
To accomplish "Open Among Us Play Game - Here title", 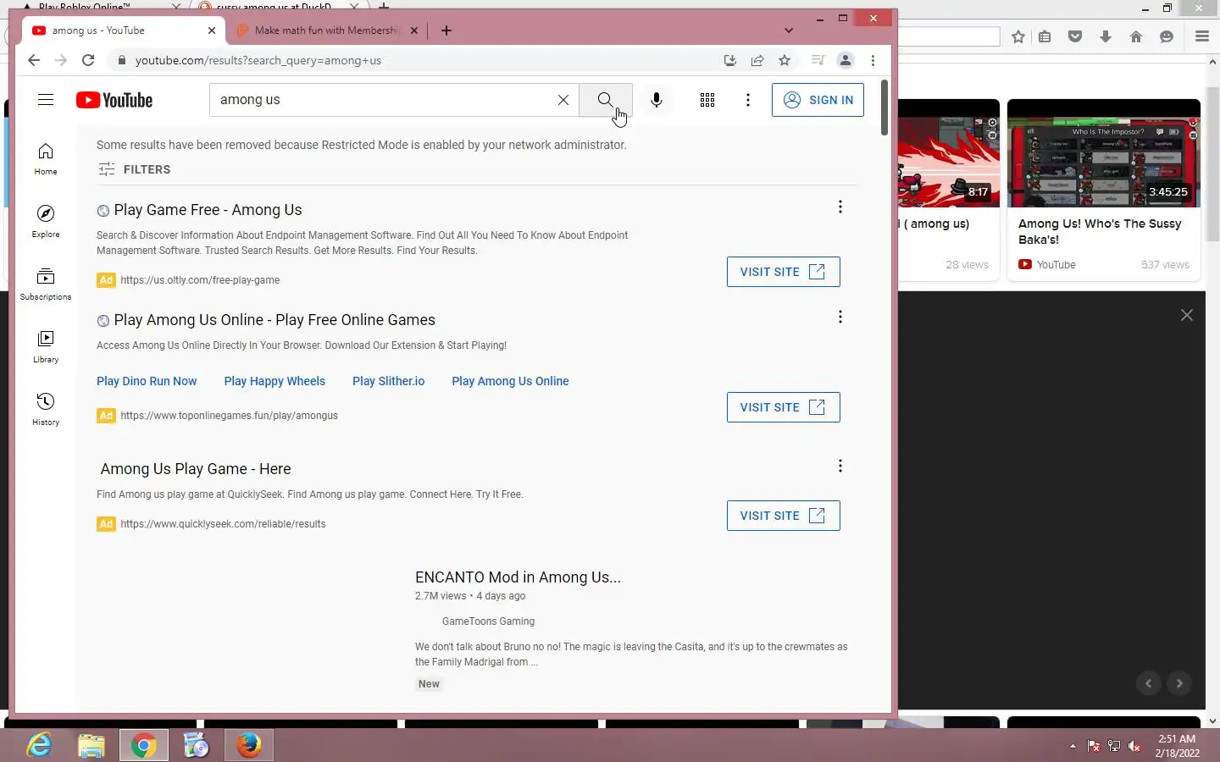I will pos(196,469).
